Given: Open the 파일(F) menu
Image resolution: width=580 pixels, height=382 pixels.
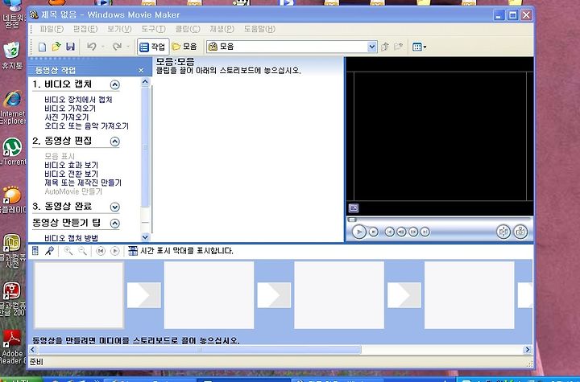Looking at the screenshot, I should point(52,29).
